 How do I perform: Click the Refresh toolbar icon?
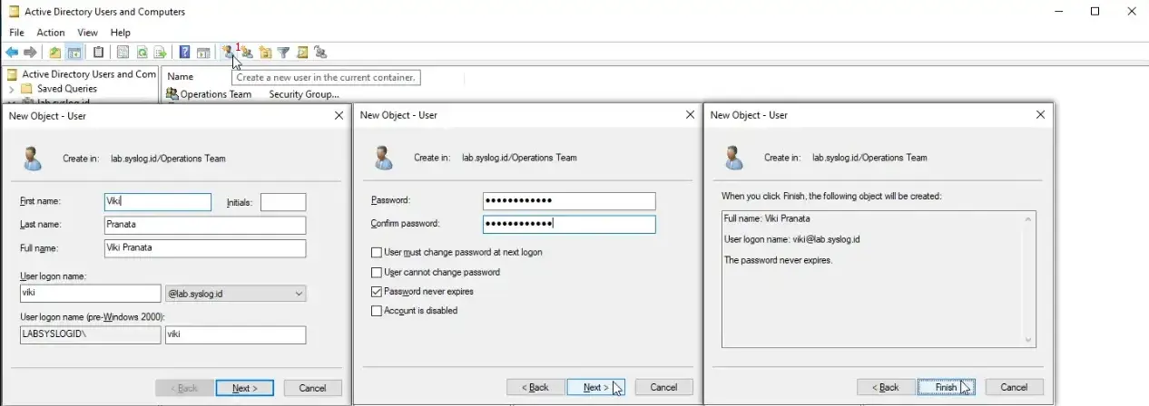click(142, 53)
